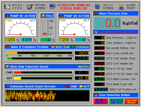
Task: Click the VOLU 0 % readout
Action: tap(46, 40)
